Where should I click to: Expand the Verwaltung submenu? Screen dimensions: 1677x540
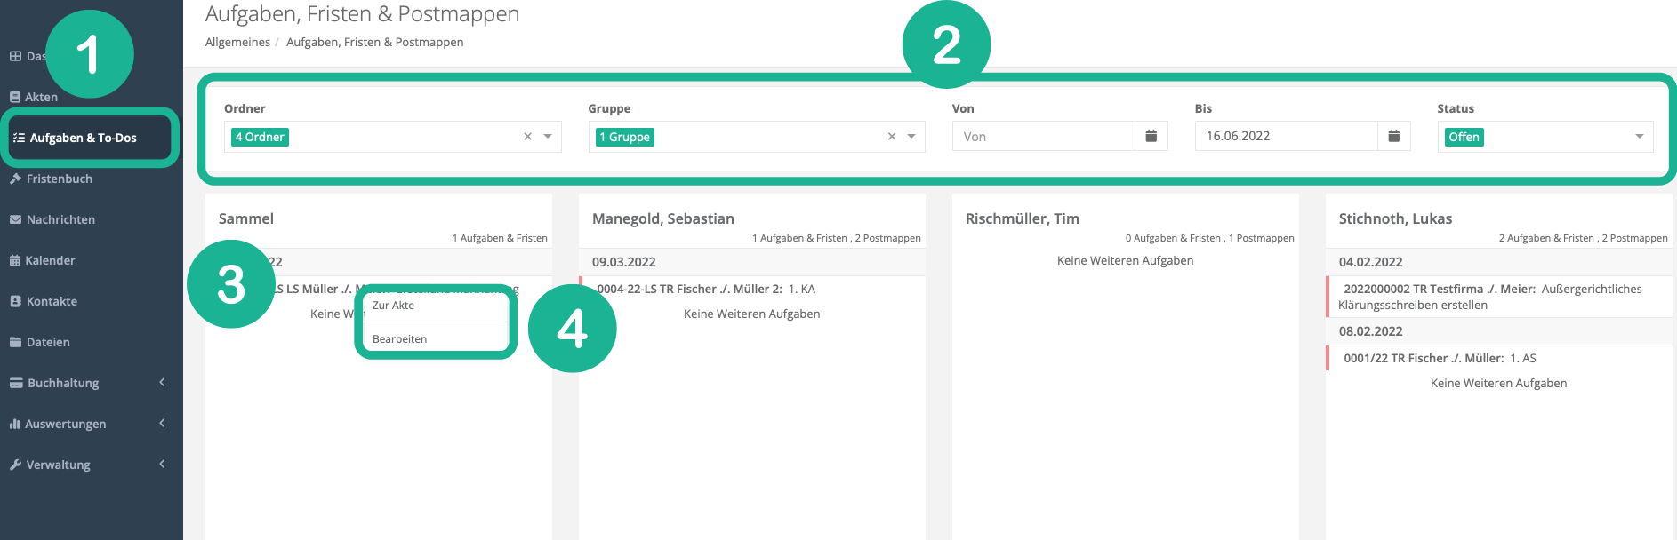coord(162,465)
